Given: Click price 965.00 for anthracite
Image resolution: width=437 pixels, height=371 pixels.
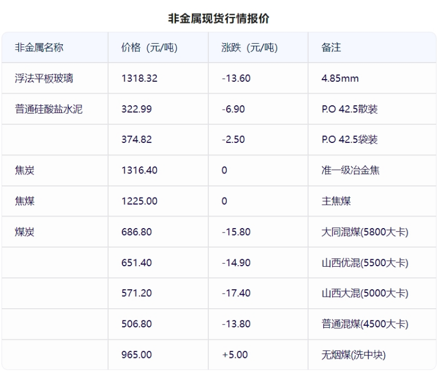Looking at the screenshot, I should click(x=137, y=355).
